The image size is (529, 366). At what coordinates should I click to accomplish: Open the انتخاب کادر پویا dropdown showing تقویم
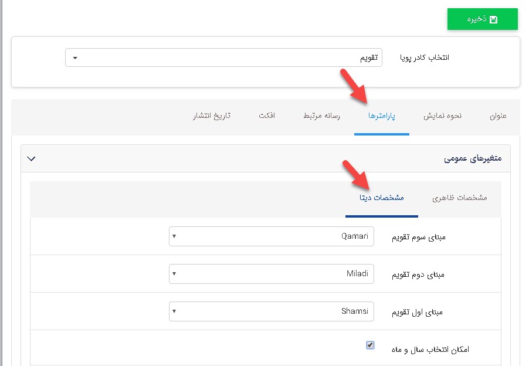223,57
